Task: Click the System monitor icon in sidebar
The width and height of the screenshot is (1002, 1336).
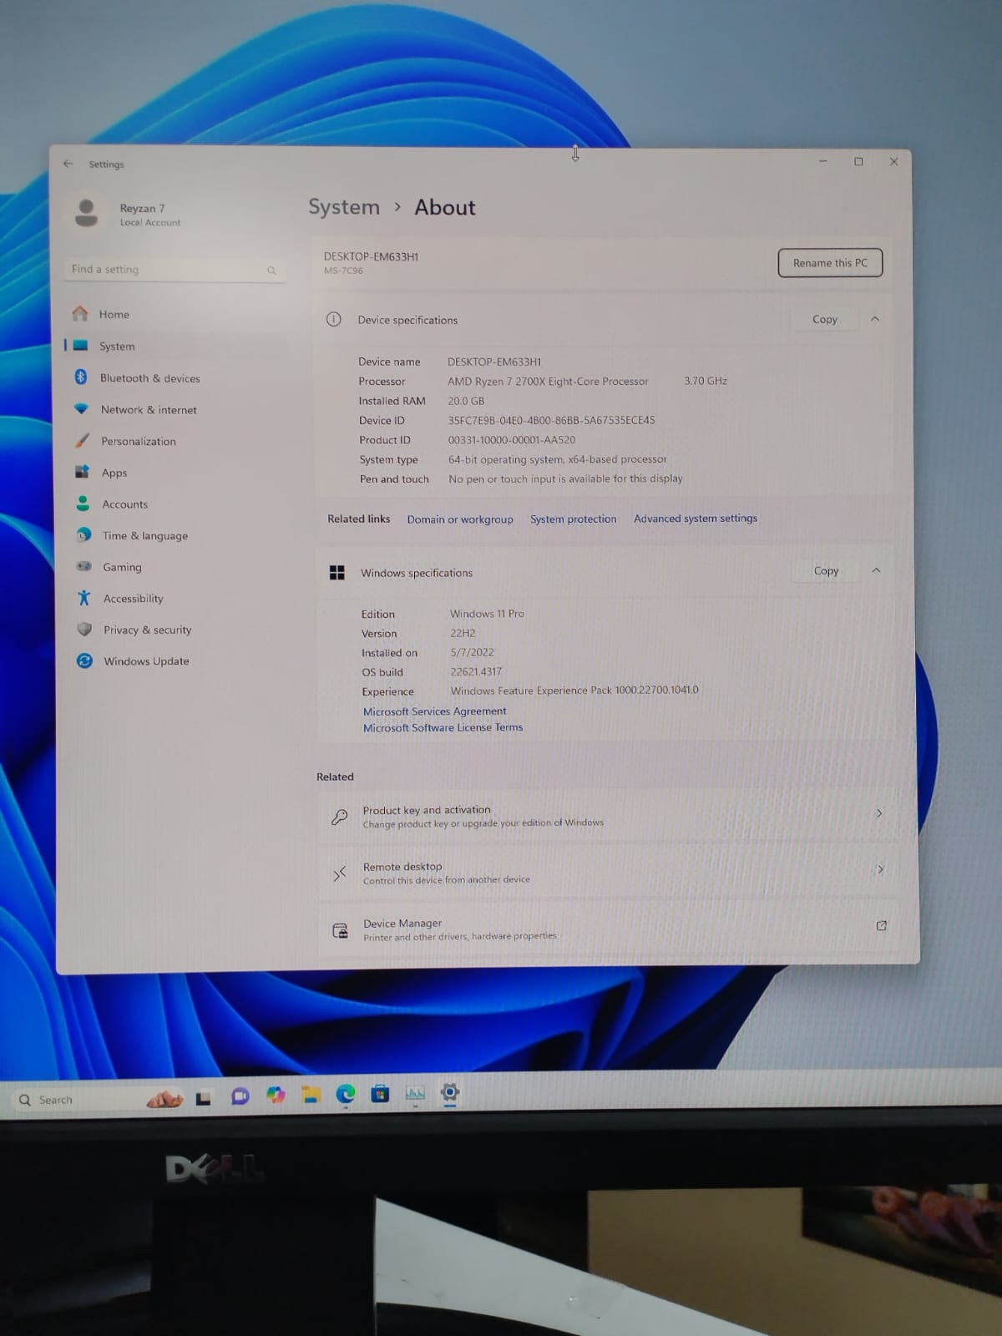Action: (x=80, y=346)
